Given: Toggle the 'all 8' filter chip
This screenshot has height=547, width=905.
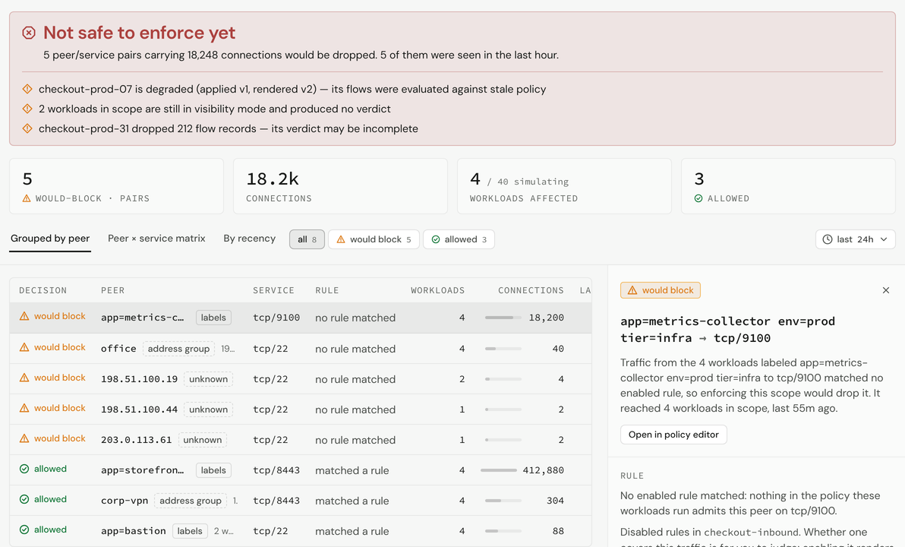Looking at the screenshot, I should (x=307, y=239).
